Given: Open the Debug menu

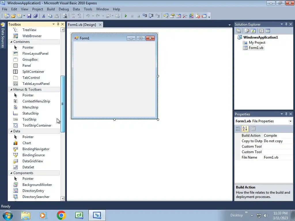Looking at the screenshot, I should click(x=64, y=9).
